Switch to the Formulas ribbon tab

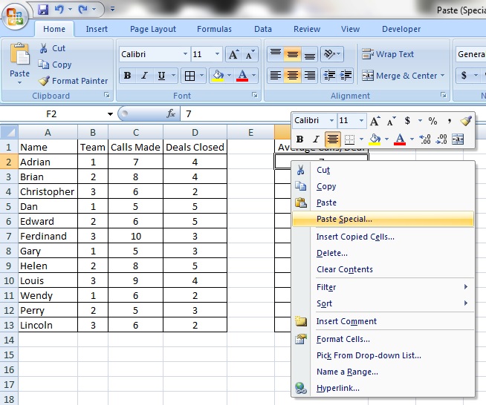tap(214, 29)
